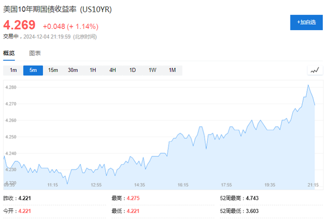The height and width of the screenshot is (223, 324).
Task: Select the 1m interval
Action: pos(13,70)
